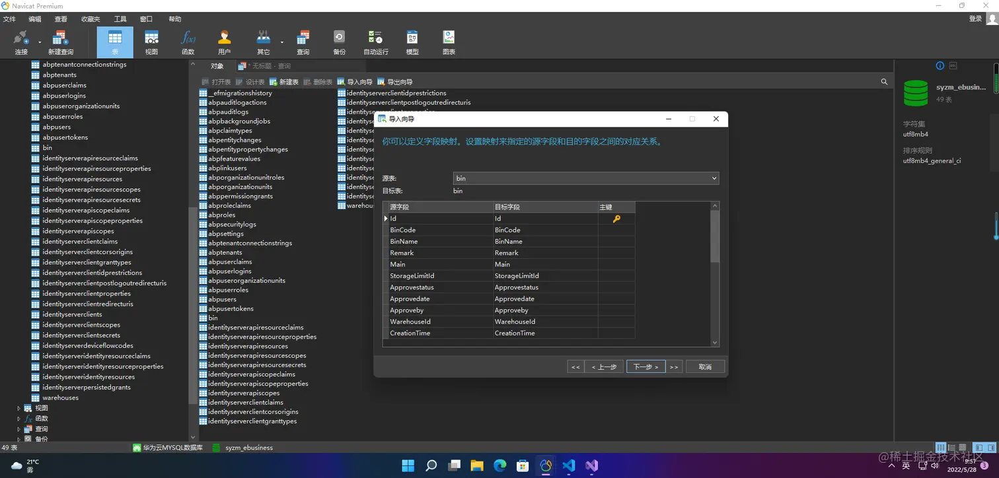The height and width of the screenshot is (478, 999).
Task: Click 导出向导 in the object toolbar
Action: [x=395, y=82]
